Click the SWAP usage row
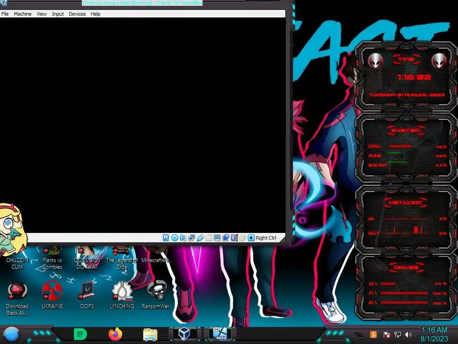Screen dimensions: 458x344 [x=407, y=165]
